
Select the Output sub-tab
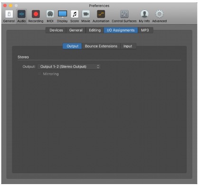tap(72, 46)
